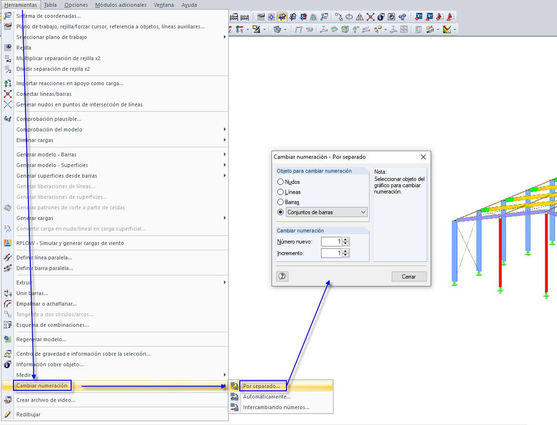
Task: Click the connect lines/members red X icon
Action: (x=371, y=17)
